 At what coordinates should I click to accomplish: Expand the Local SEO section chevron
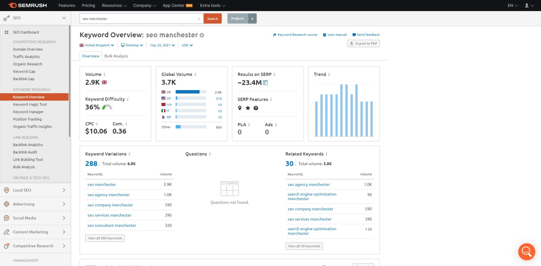[64, 190]
